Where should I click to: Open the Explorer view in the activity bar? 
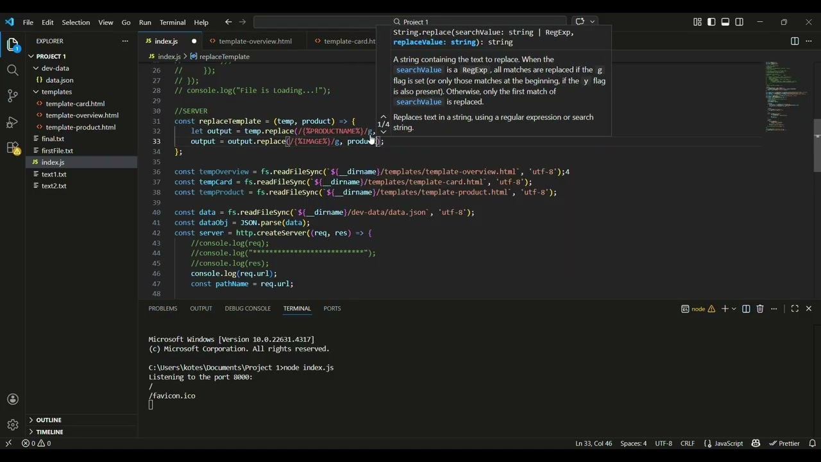[12, 45]
